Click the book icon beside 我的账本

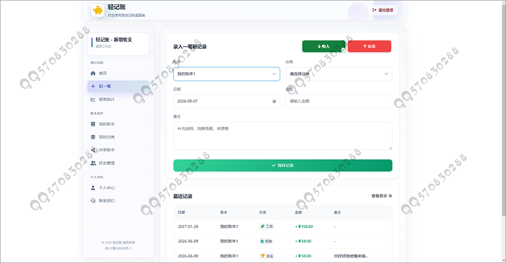(93, 124)
